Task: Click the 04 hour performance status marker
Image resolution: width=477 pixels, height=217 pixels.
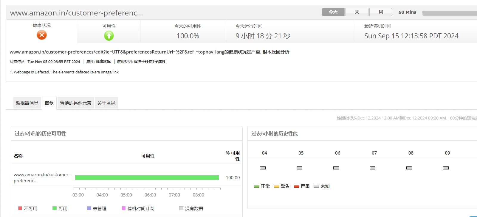Action: click(263, 168)
